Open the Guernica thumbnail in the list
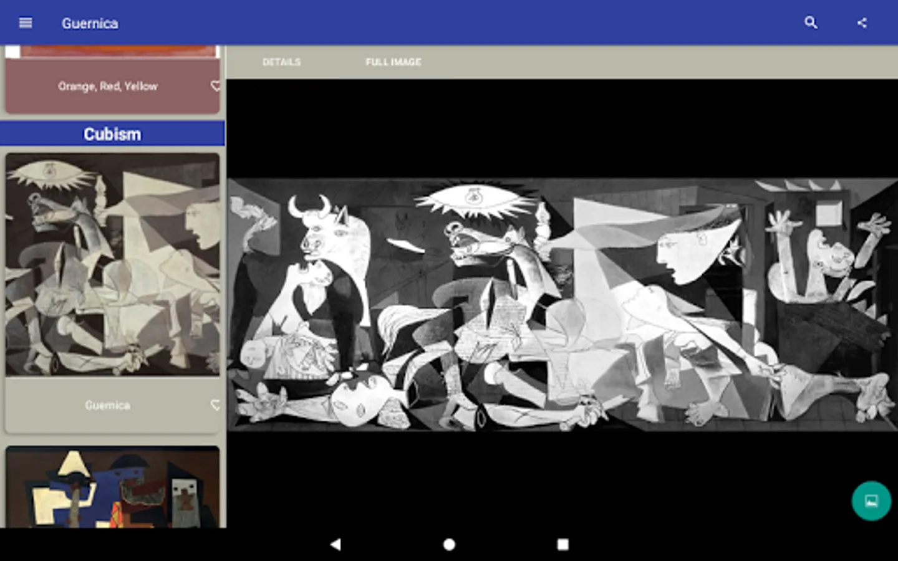 [x=113, y=265]
